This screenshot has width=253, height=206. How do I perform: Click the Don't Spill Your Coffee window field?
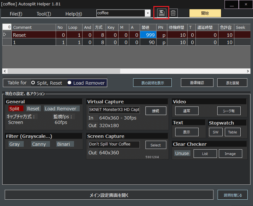coord(114,145)
